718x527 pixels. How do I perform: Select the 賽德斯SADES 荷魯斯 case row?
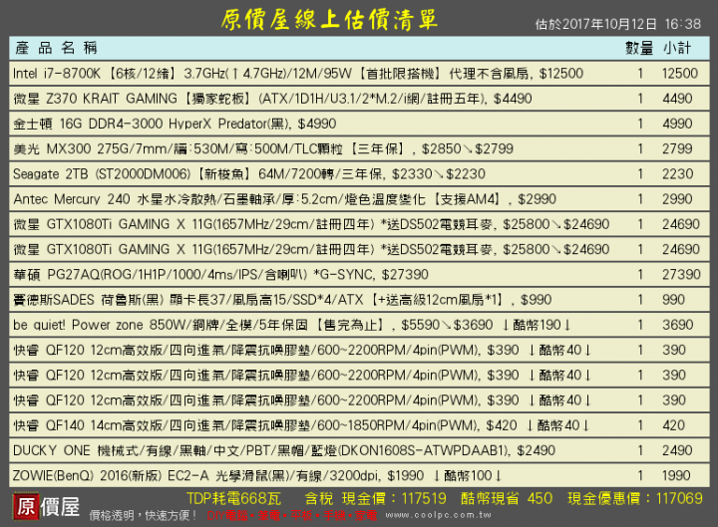pos(359,300)
